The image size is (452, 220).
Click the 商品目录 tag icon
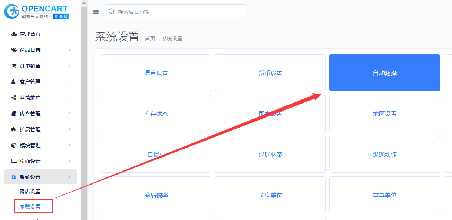point(14,50)
